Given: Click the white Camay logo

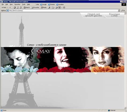Looking at the screenshot, I should pos(41,51).
